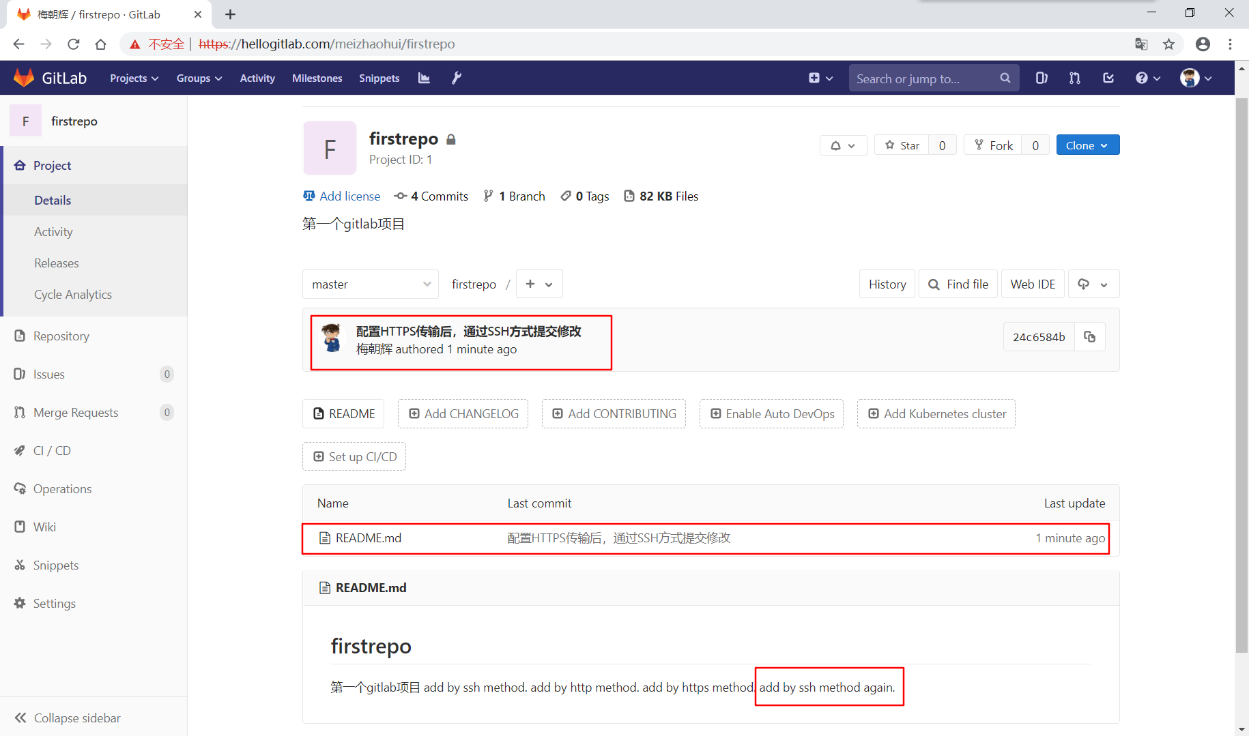Open Milestones in top navbar
The width and height of the screenshot is (1249, 736).
pyautogui.click(x=317, y=78)
